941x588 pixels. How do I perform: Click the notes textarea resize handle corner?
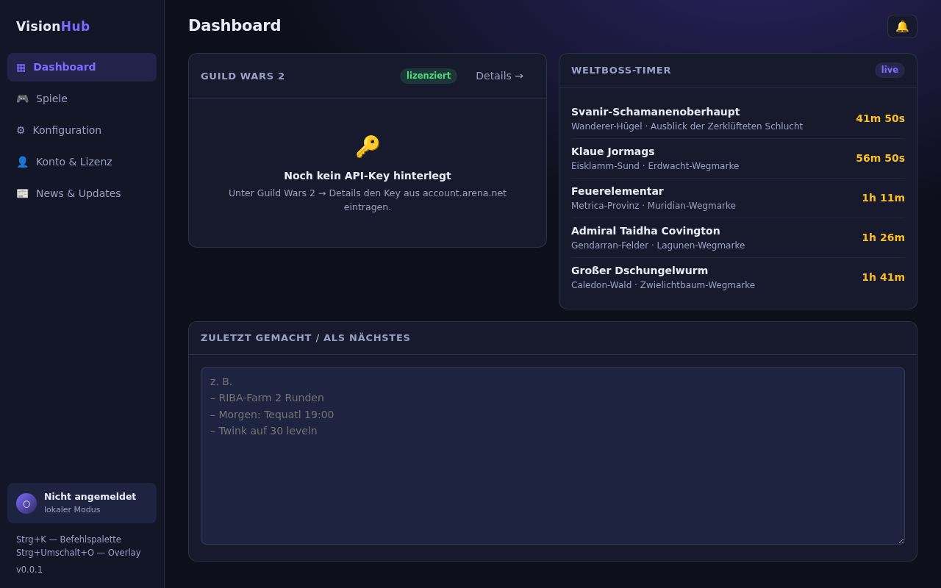pos(901,540)
